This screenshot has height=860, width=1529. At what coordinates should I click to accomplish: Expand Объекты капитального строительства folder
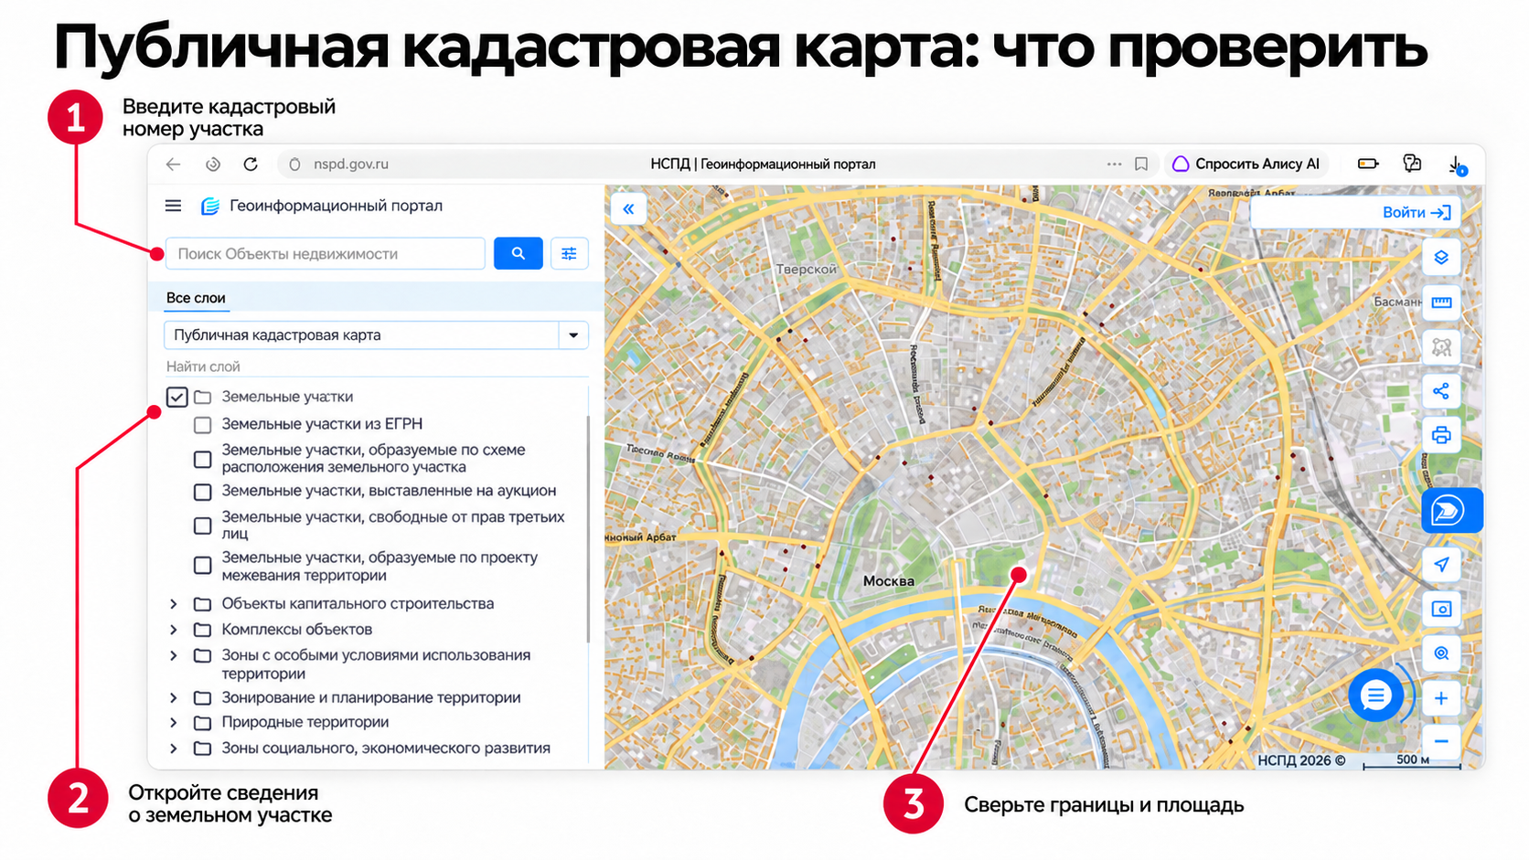point(174,604)
